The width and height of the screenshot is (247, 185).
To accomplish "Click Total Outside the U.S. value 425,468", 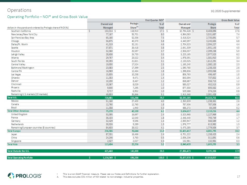I will click(x=109, y=151).
